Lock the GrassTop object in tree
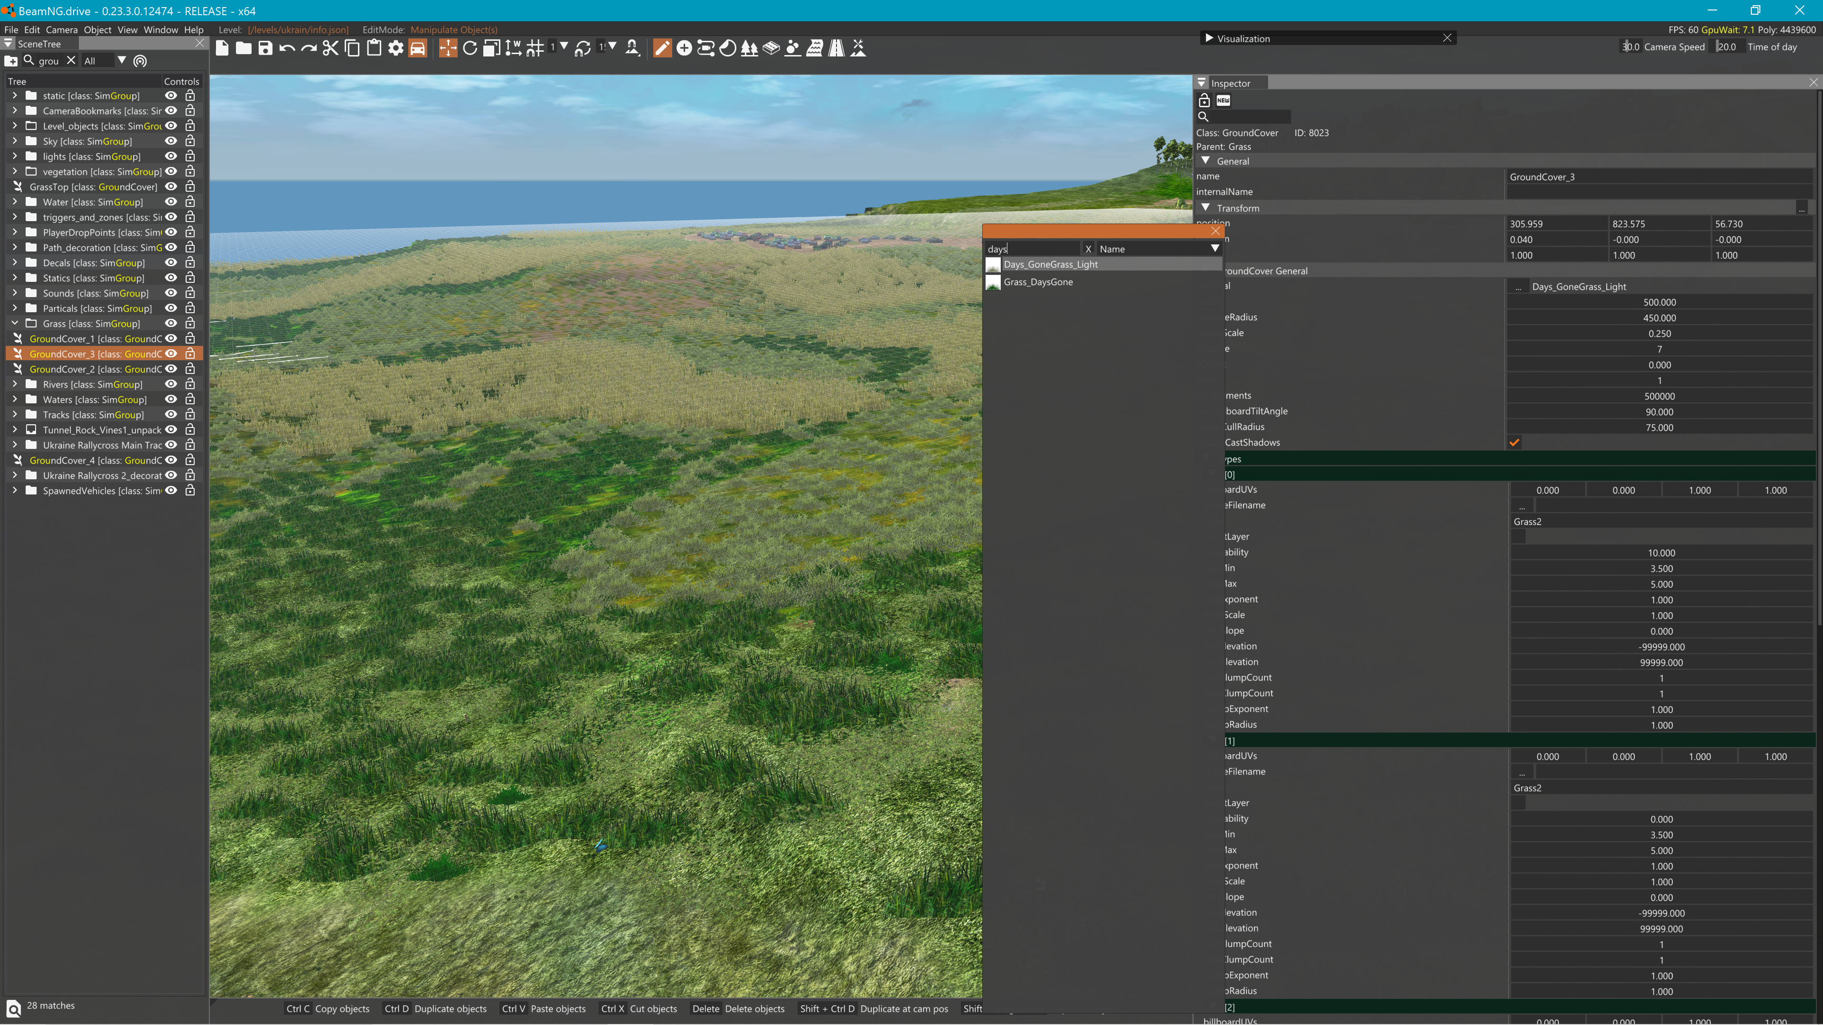 pyautogui.click(x=190, y=187)
